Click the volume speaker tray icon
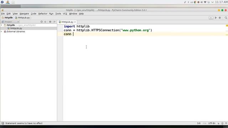The height and width of the screenshot is (128, 228). [x=202, y=2]
